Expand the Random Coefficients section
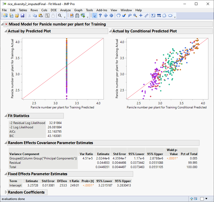The height and width of the screenshot is (202, 214). pyautogui.click(x=6, y=192)
